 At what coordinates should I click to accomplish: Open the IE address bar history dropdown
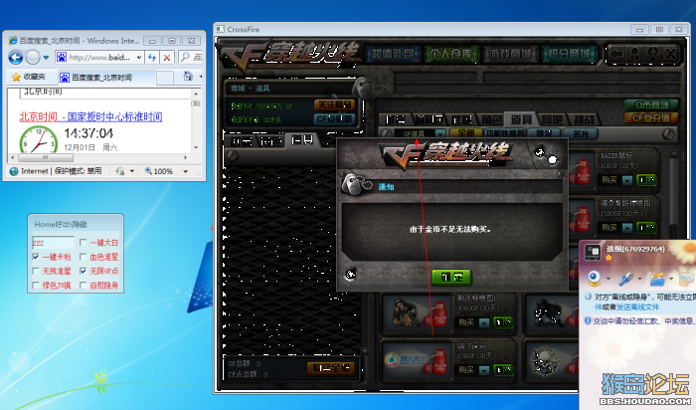point(139,58)
